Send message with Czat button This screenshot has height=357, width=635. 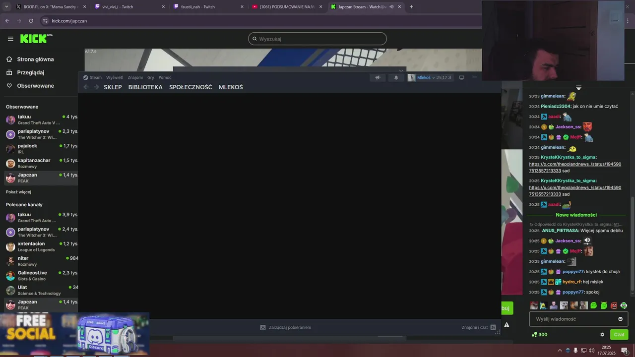(x=619, y=335)
